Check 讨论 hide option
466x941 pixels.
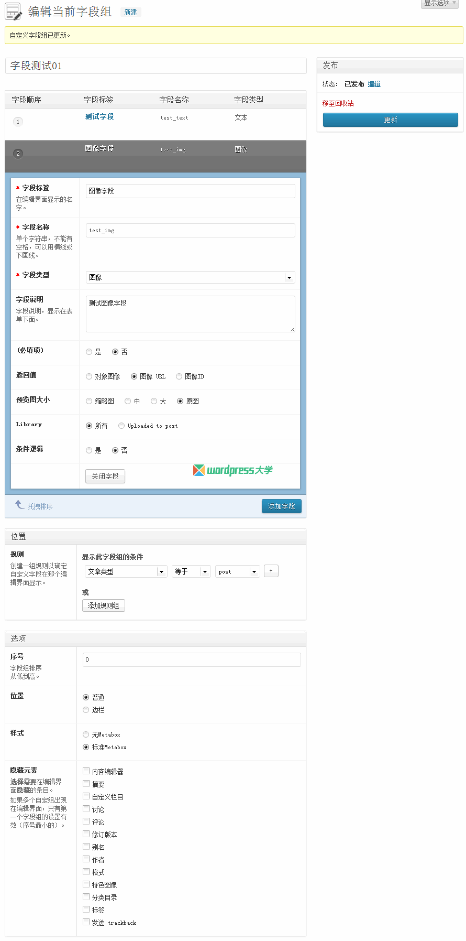[x=86, y=809]
